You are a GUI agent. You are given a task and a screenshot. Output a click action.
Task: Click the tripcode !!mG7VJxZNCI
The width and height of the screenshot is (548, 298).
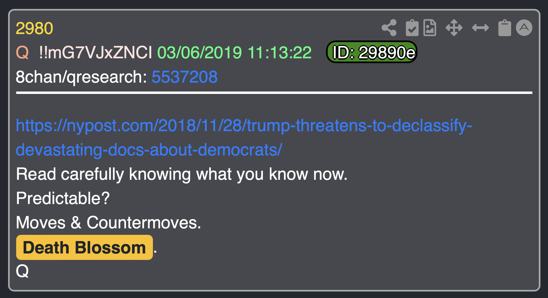point(95,52)
